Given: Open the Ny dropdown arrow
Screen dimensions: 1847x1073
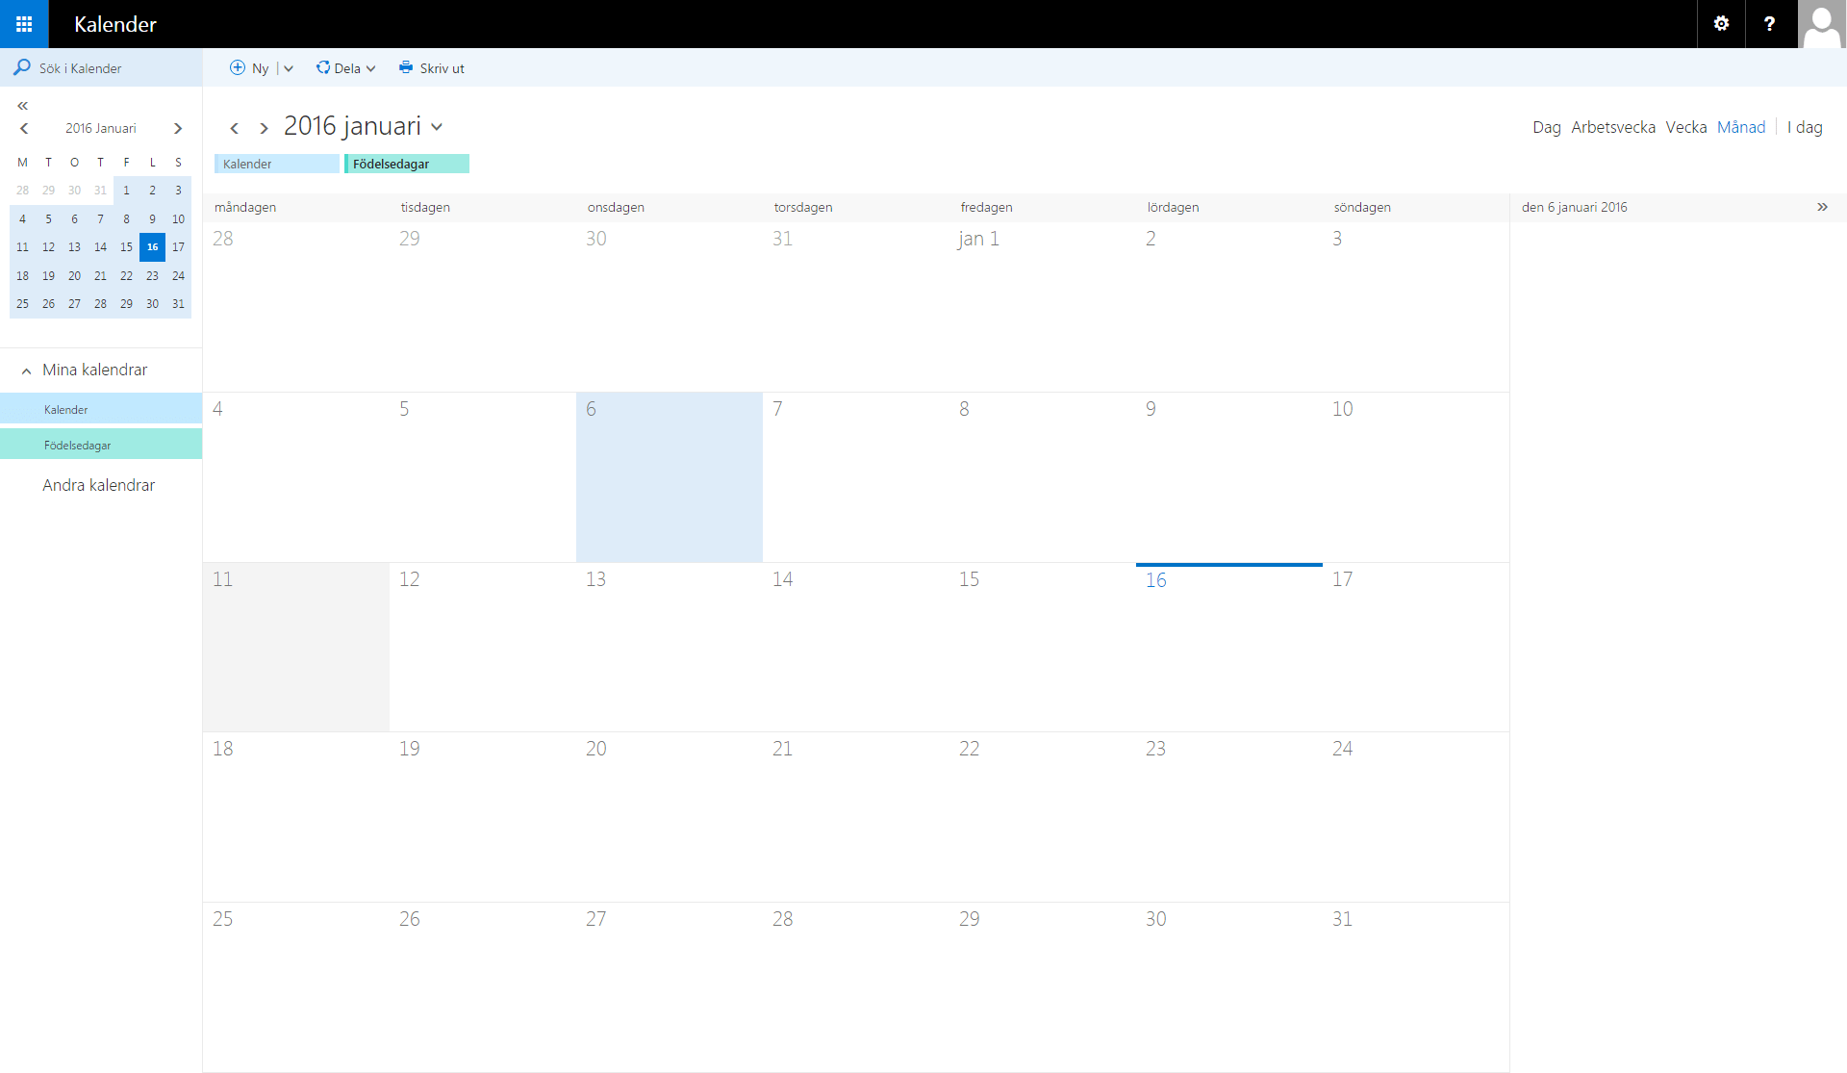Looking at the screenshot, I should coord(288,68).
